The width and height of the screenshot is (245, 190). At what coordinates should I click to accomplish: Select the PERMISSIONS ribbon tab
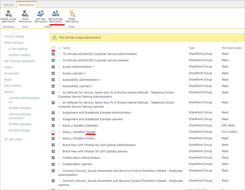click(x=26, y=5)
